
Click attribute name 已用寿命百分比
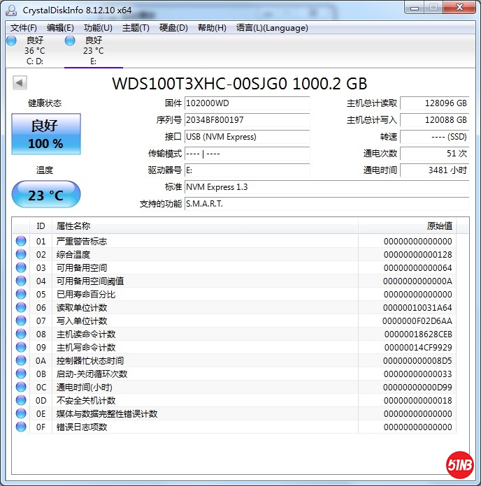click(x=86, y=294)
